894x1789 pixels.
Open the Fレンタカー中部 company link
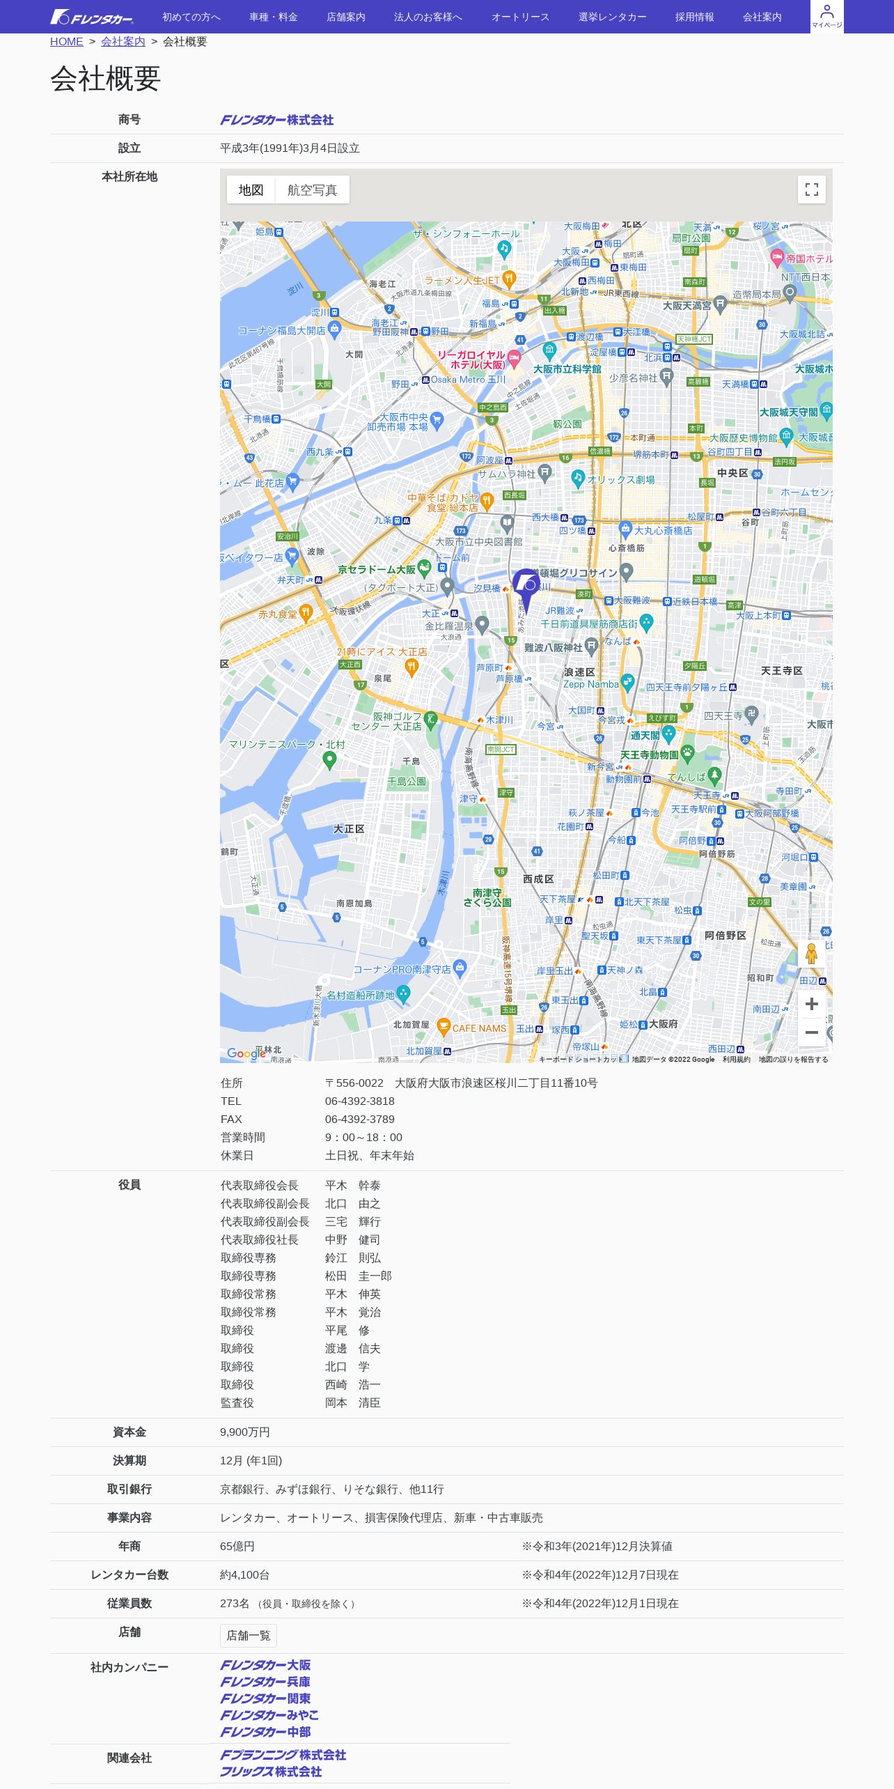click(265, 1732)
